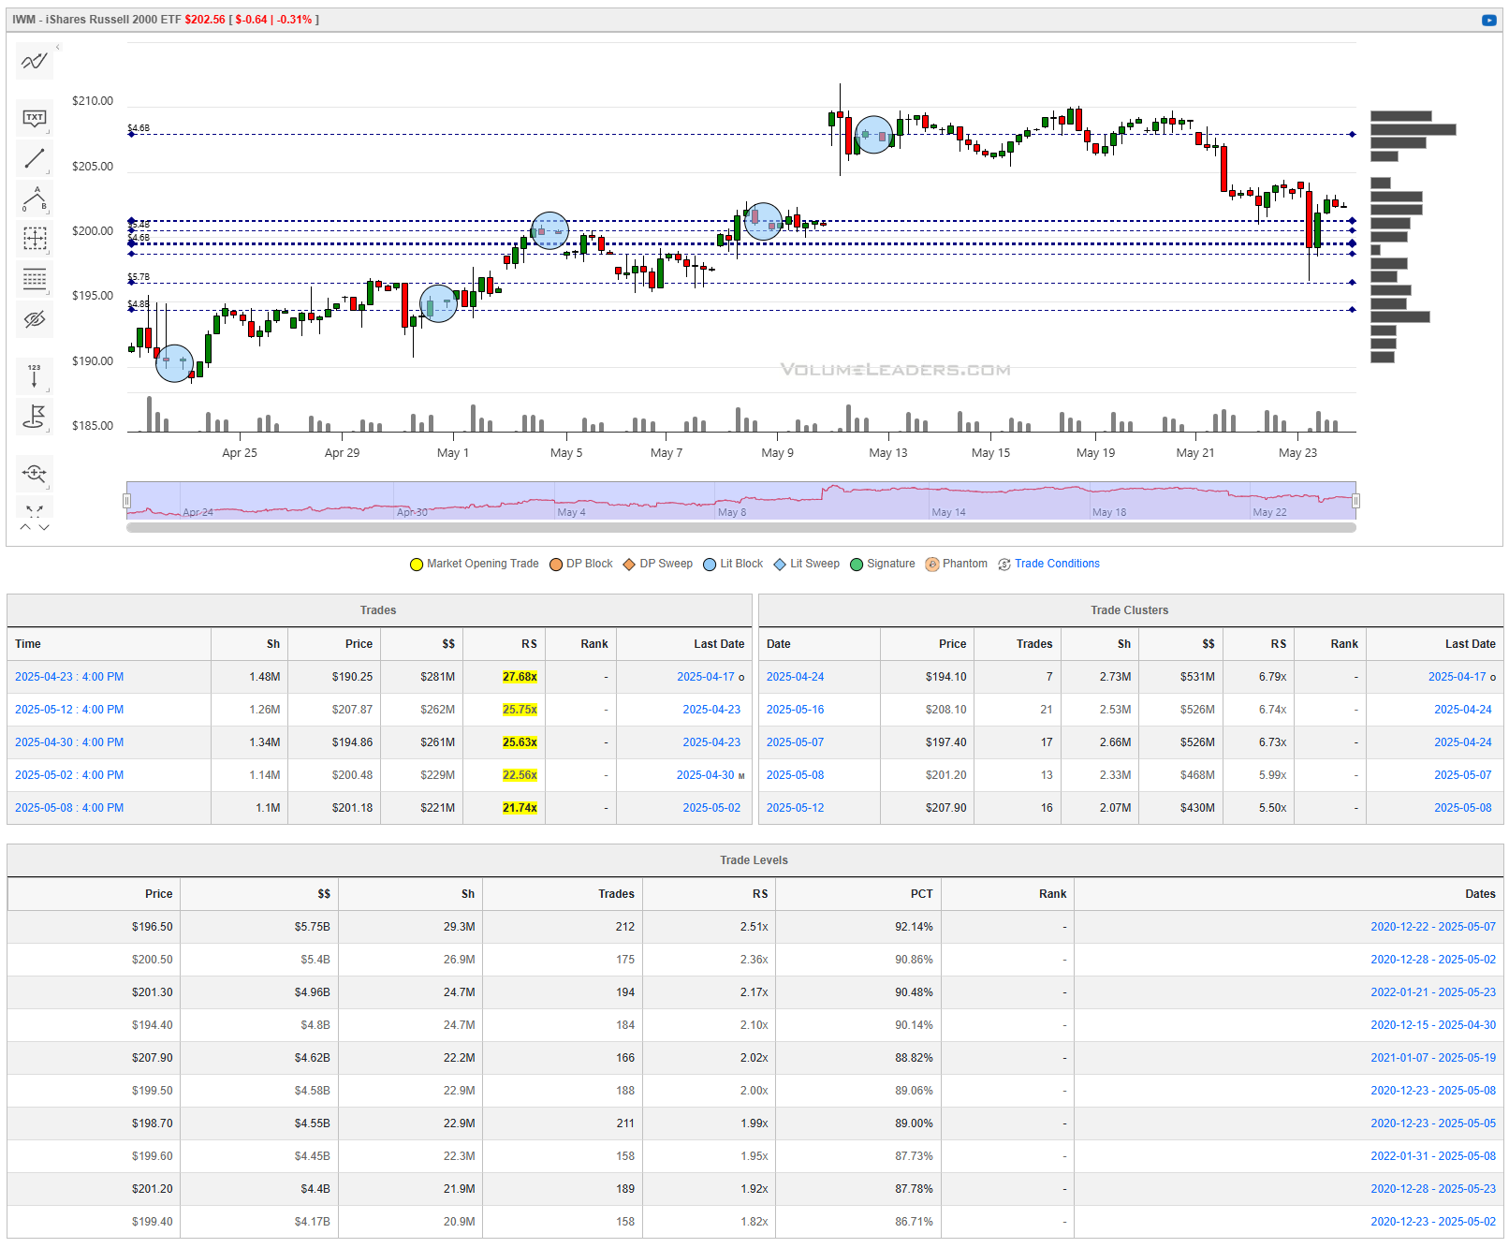Open dates 2022-01-21 - 2025-05-23 link
The image size is (1509, 1248).
tap(1433, 992)
